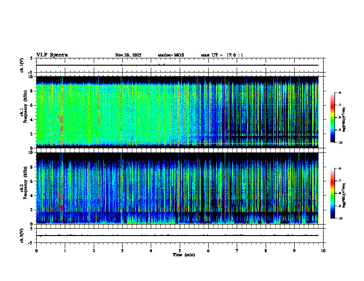
Task: Click time axis tick label "0"
Action: pos(36,251)
